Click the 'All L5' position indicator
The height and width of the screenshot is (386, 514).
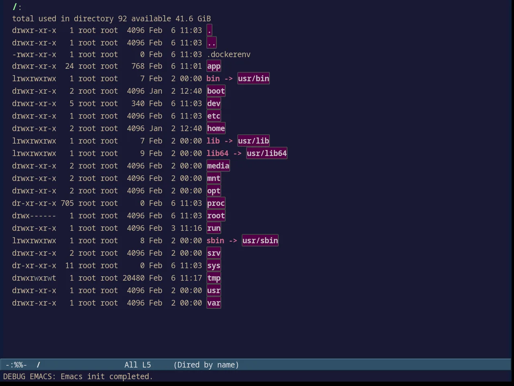pos(138,365)
